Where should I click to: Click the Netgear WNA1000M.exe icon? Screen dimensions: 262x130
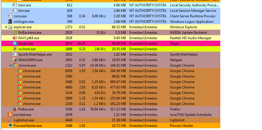click(15, 60)
